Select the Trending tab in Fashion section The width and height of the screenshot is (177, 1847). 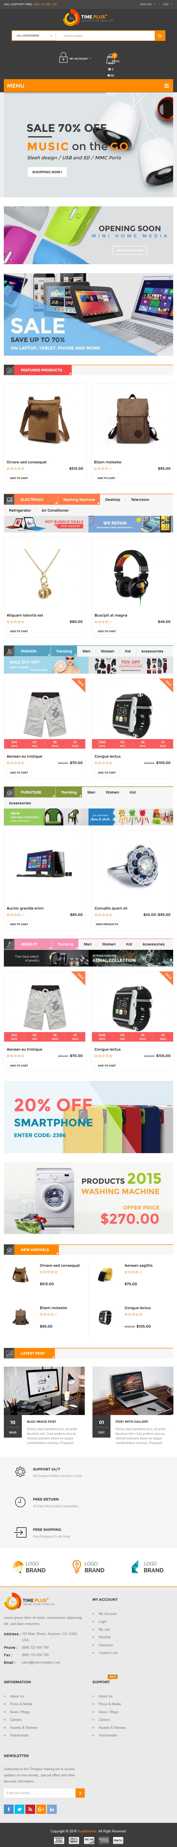point(64,651)
